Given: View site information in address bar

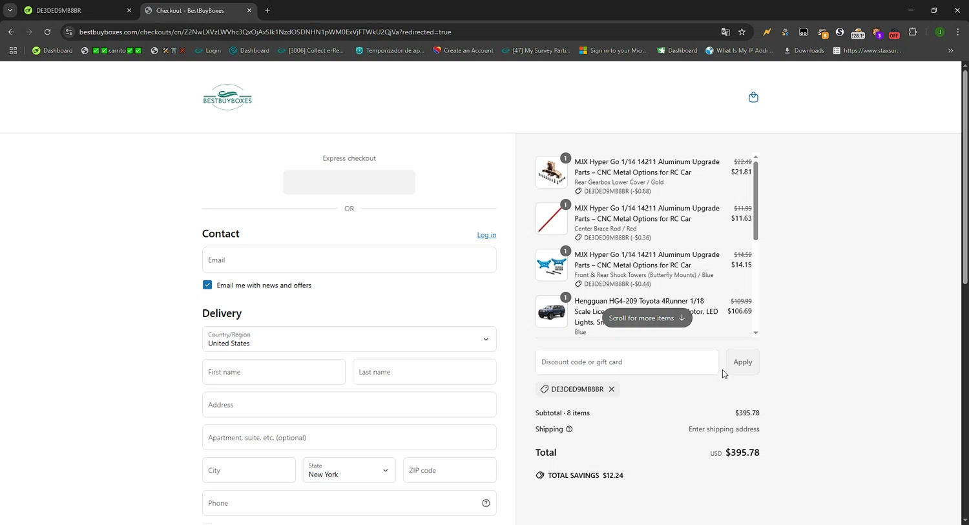Looking at the screenshot, I should [69, 32].
